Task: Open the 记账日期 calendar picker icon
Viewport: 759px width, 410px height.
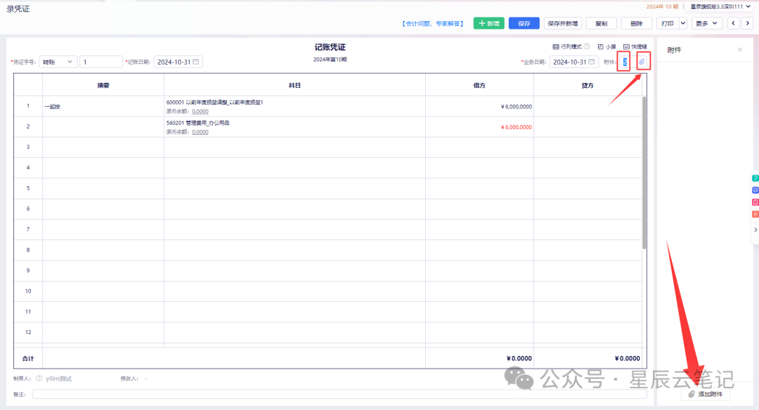Action: coord(196,62)
